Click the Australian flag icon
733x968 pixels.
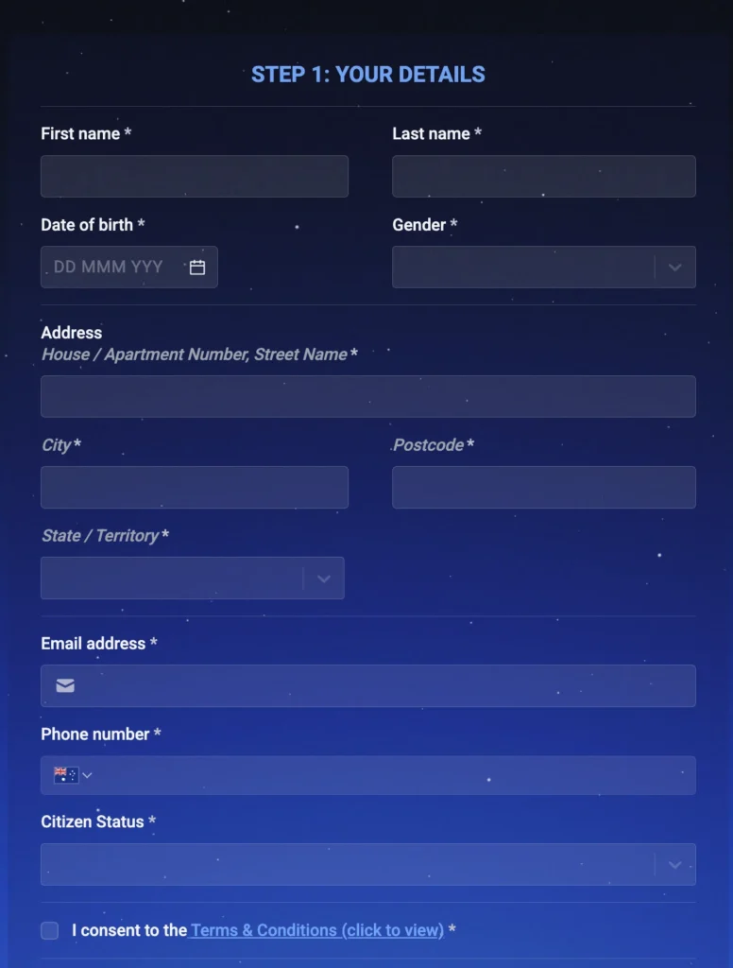coord(66,775)
